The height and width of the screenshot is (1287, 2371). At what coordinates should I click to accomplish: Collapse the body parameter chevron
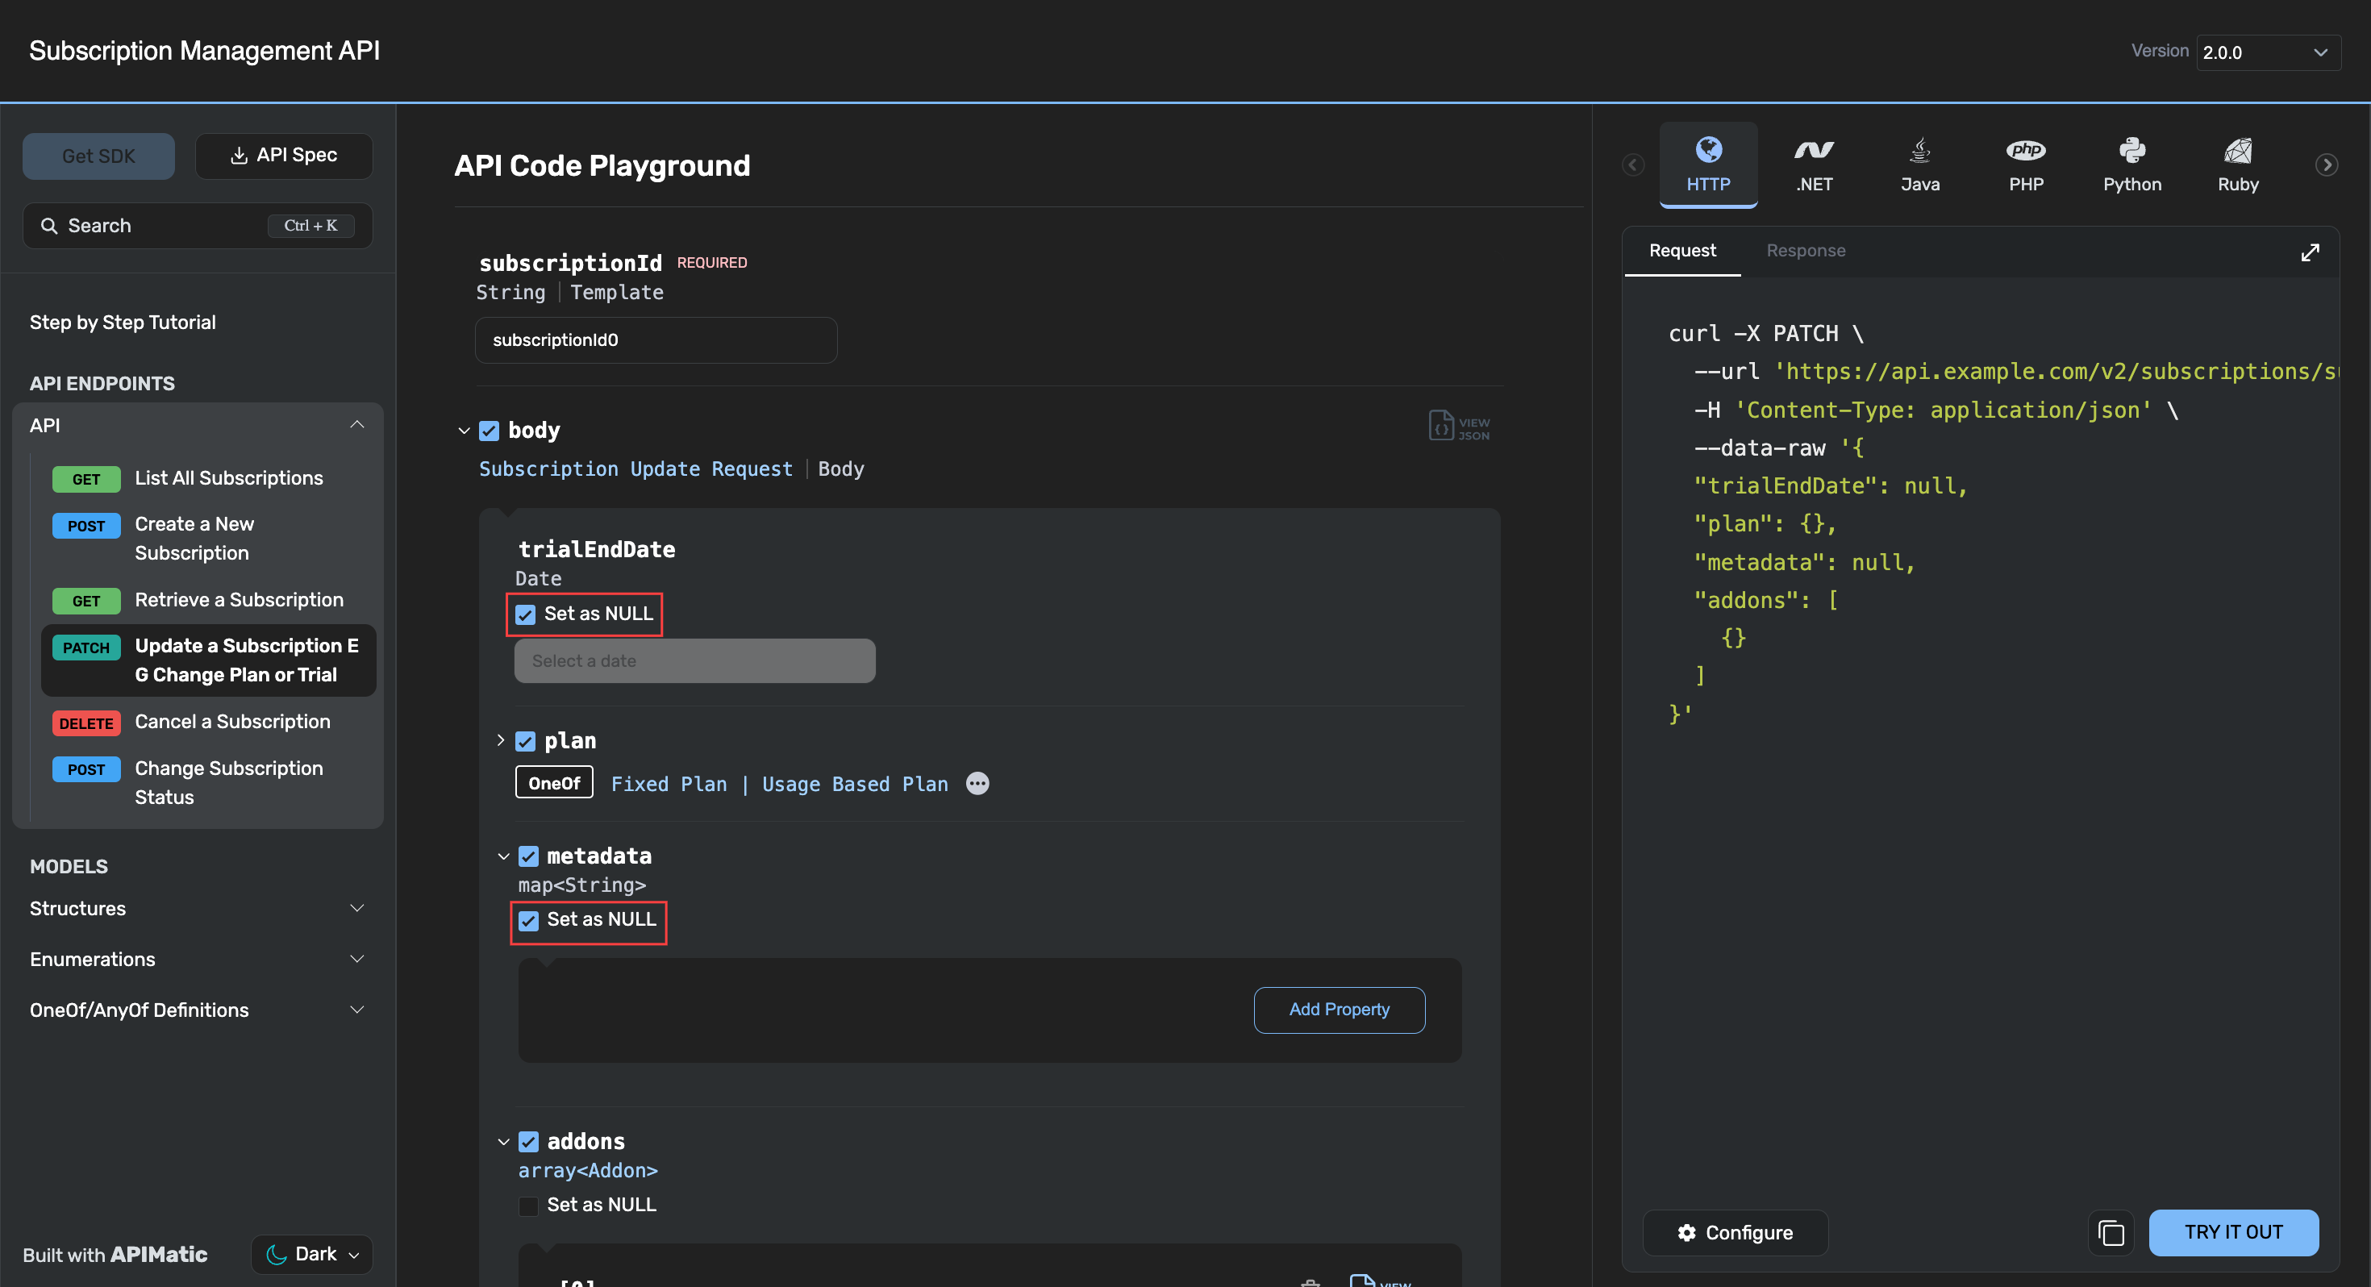[464, 430]
